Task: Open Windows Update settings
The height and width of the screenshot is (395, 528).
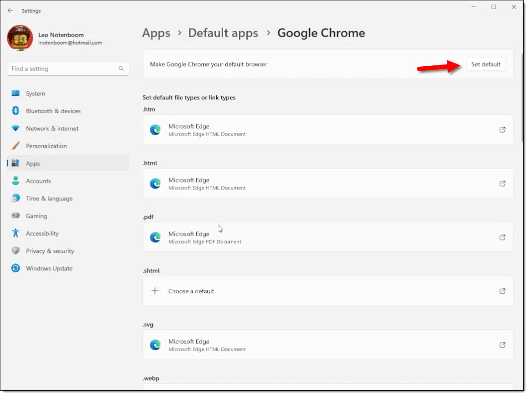Action: point(68,269)
